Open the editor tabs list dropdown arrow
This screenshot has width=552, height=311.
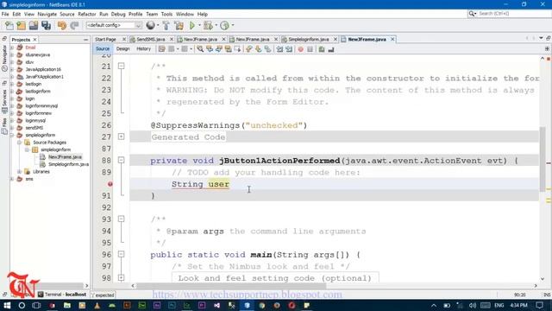pos(541,38)
